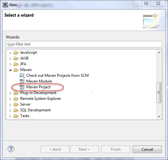Collapse the Maven category
The height and width of the screenshot is (160, 168).
[10, 70]
